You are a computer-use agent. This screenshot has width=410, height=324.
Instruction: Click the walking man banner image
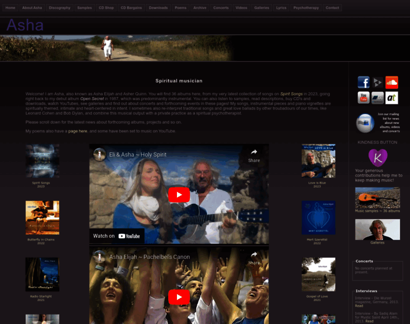117,48
